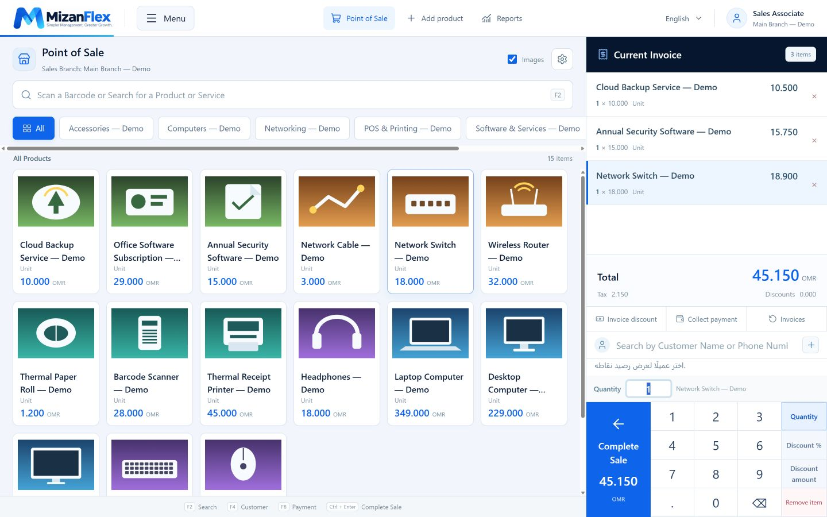The width and height of the screenshot is (827, 517).
Task: Click the store icon beside Point of Sale
Action: (24, 59)
